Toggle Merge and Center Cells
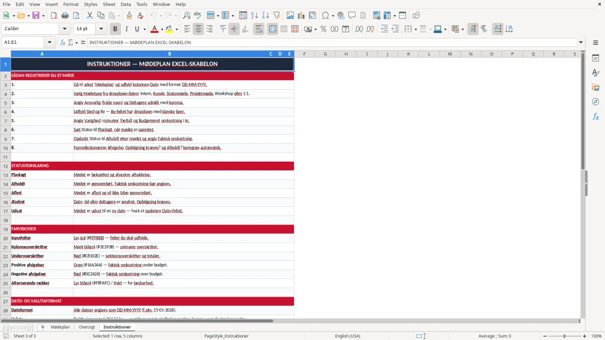Image resolution: width=605 pixels, height=340 pixels. pyautogui.click(x=273, y=29)
